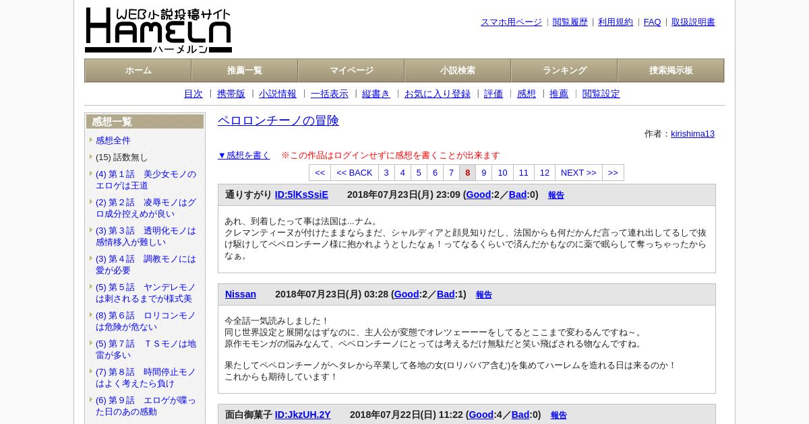Go to comments page 7
Viewport: 809px width, 424px height.
point(452,173)
